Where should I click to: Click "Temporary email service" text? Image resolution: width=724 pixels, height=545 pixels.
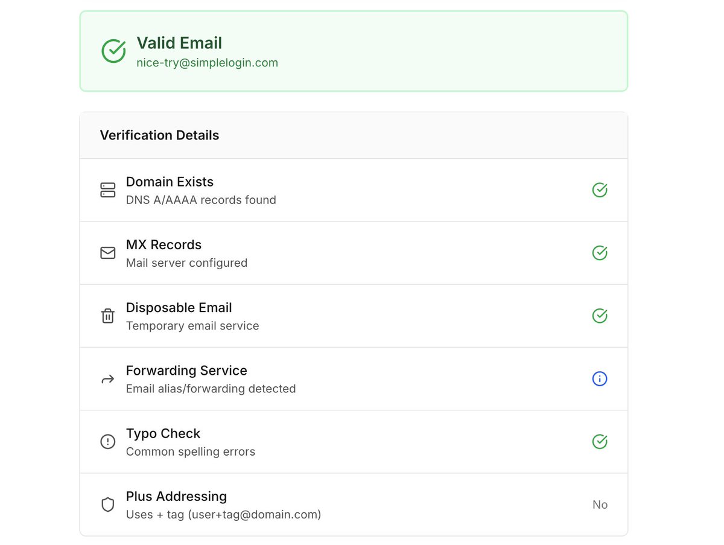[192, 326]
